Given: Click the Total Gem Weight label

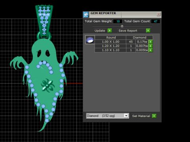Looking at the screenshot, I should (x=98, y=21).
